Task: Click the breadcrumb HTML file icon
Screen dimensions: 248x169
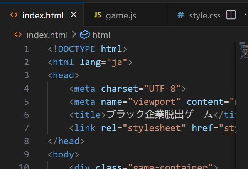Action: 18,35
